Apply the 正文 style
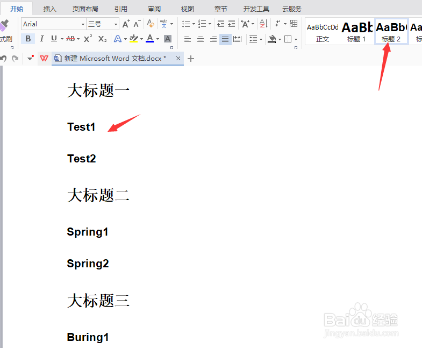Image resolution: width=422 pixels, height=348 pixels. (x=323, y=32)
